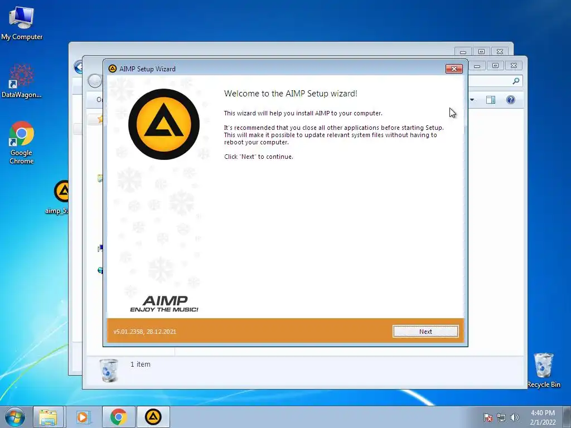Close the front Explorer window
Screen dimensions: 571x428
(x=514, y=66)
